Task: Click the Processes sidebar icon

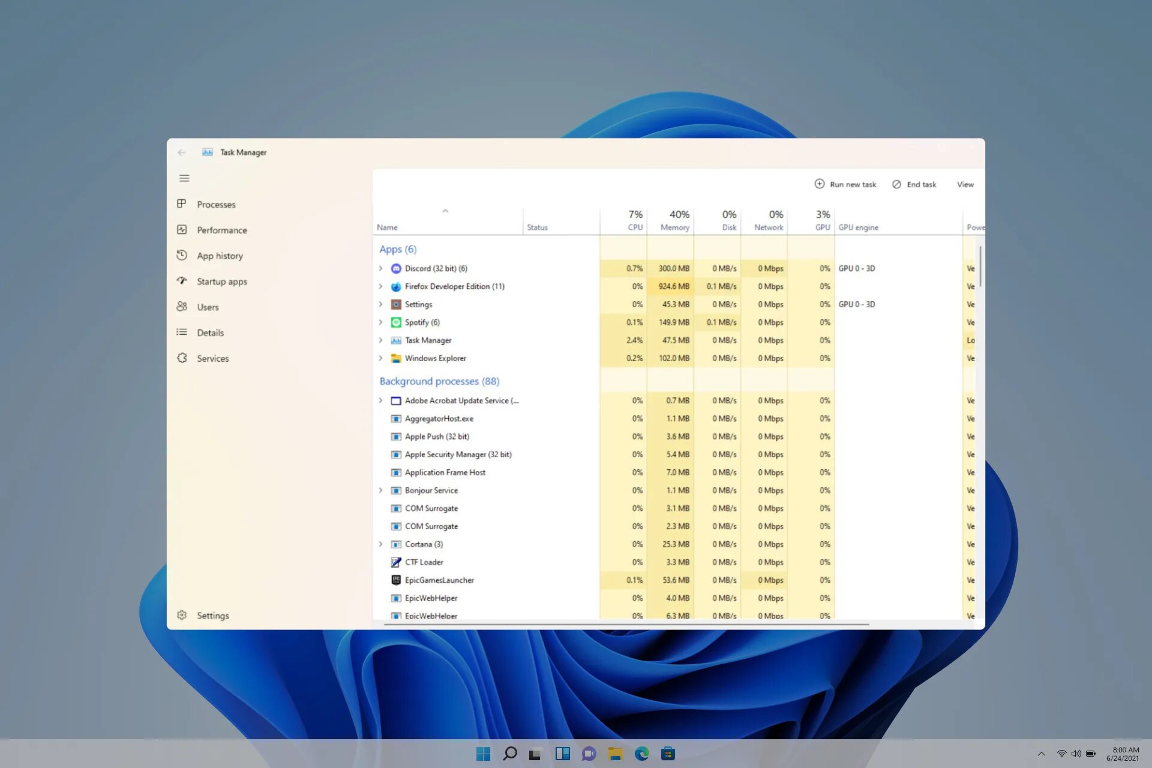Action: tap(182, 204)
